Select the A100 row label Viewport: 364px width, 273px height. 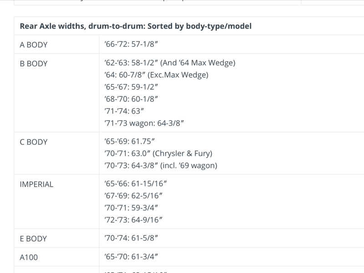pos(29,257)
